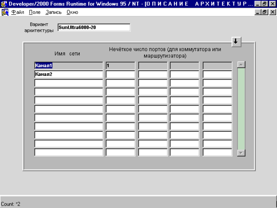Click the scrollbar up arrow
Image resolution: width=277 pixels, height=208 pixels.
(241, 65)
